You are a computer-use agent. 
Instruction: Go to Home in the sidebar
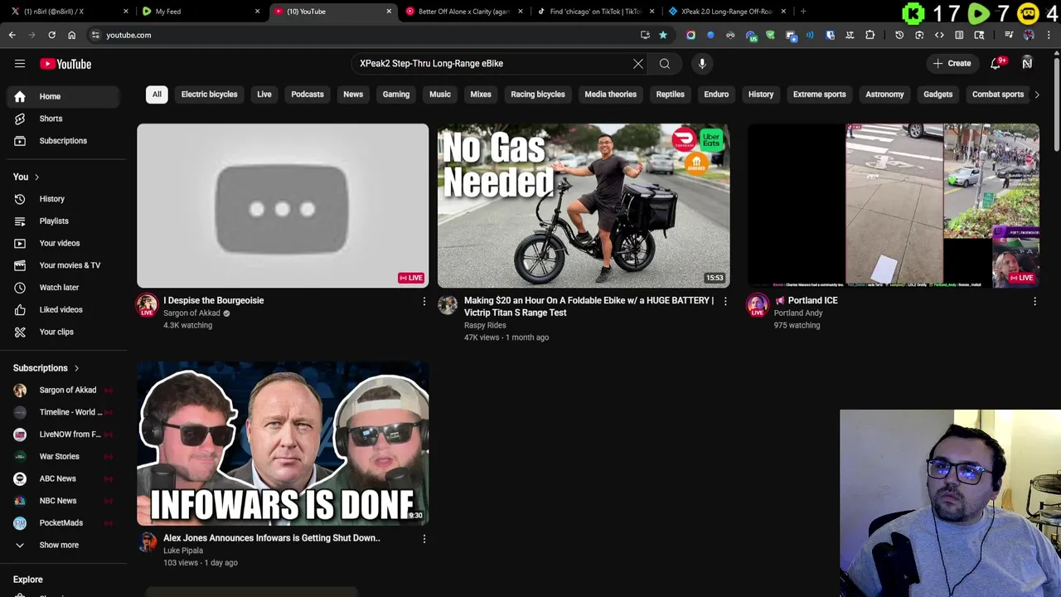tap(65, 96)
